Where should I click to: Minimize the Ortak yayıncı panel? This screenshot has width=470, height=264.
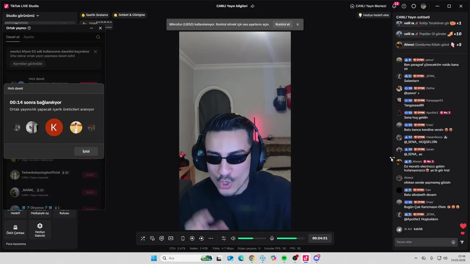pyautogui.click(x=92, y=28)
